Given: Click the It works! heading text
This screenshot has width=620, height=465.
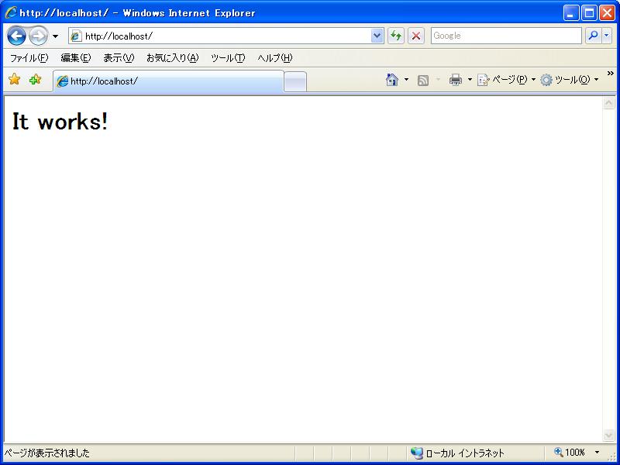Looking at the screenshot, I should [x=60, y=121].
